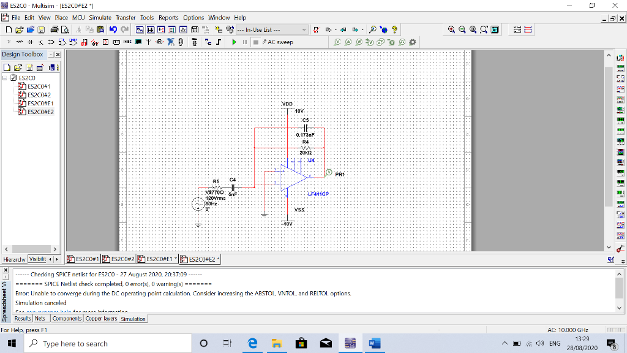627x353 pixels.
Task: Open the Electrical Rules Check icon
Action: (x=316, y=29)
